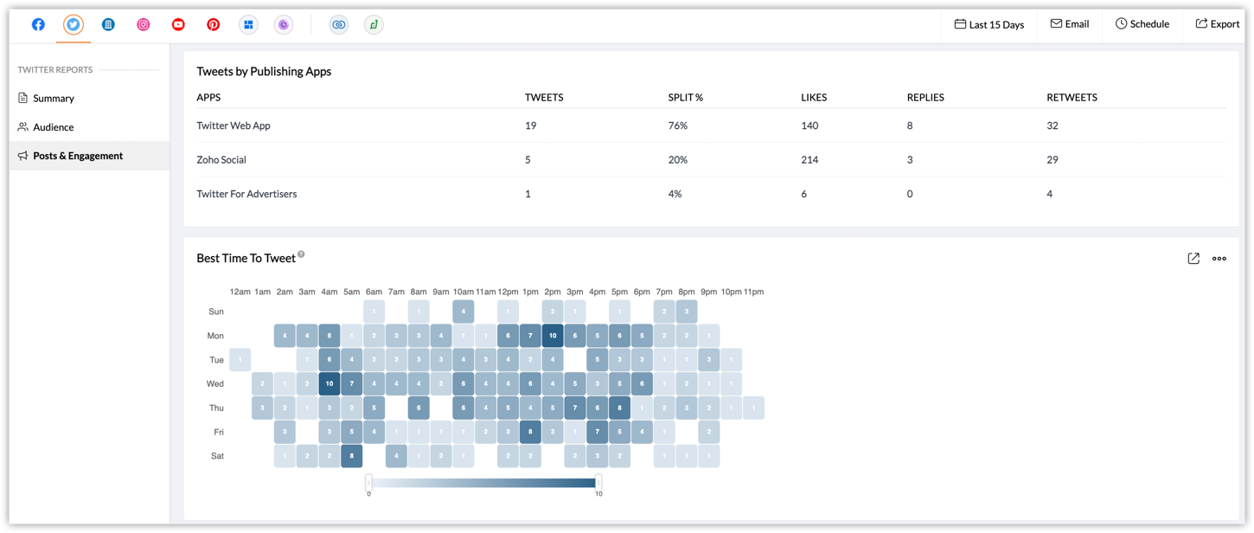1254x533 pixels.
Task: Select Posts & Engagement in the sidebar
Action: [77, 156]
